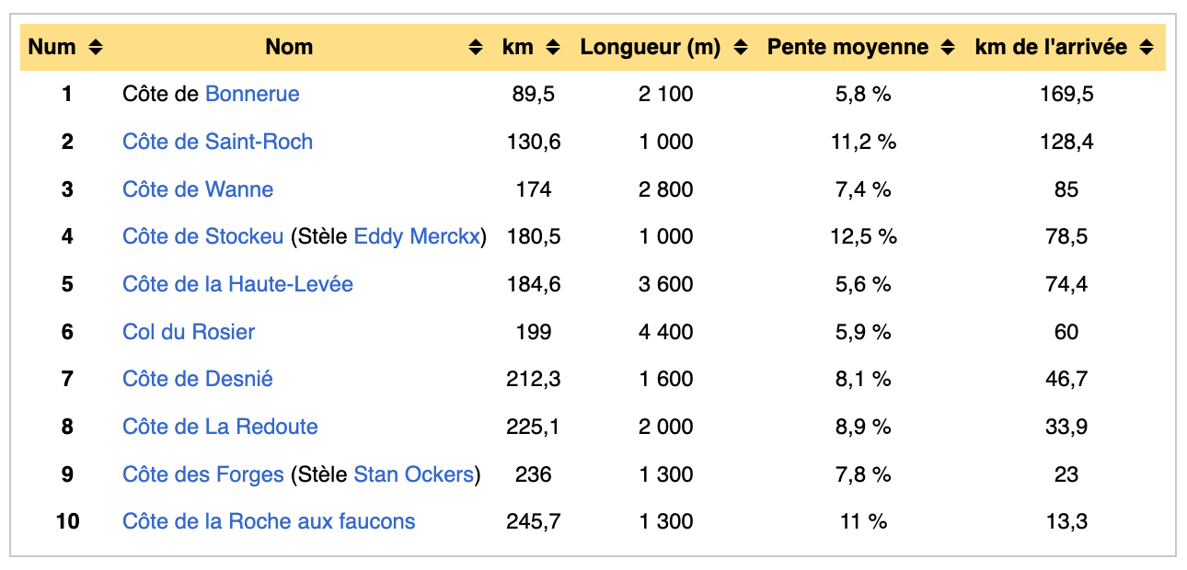Visit the Stan Ockers link
This screenshot has width=1187, height=570.
click(x=413, y=474)
